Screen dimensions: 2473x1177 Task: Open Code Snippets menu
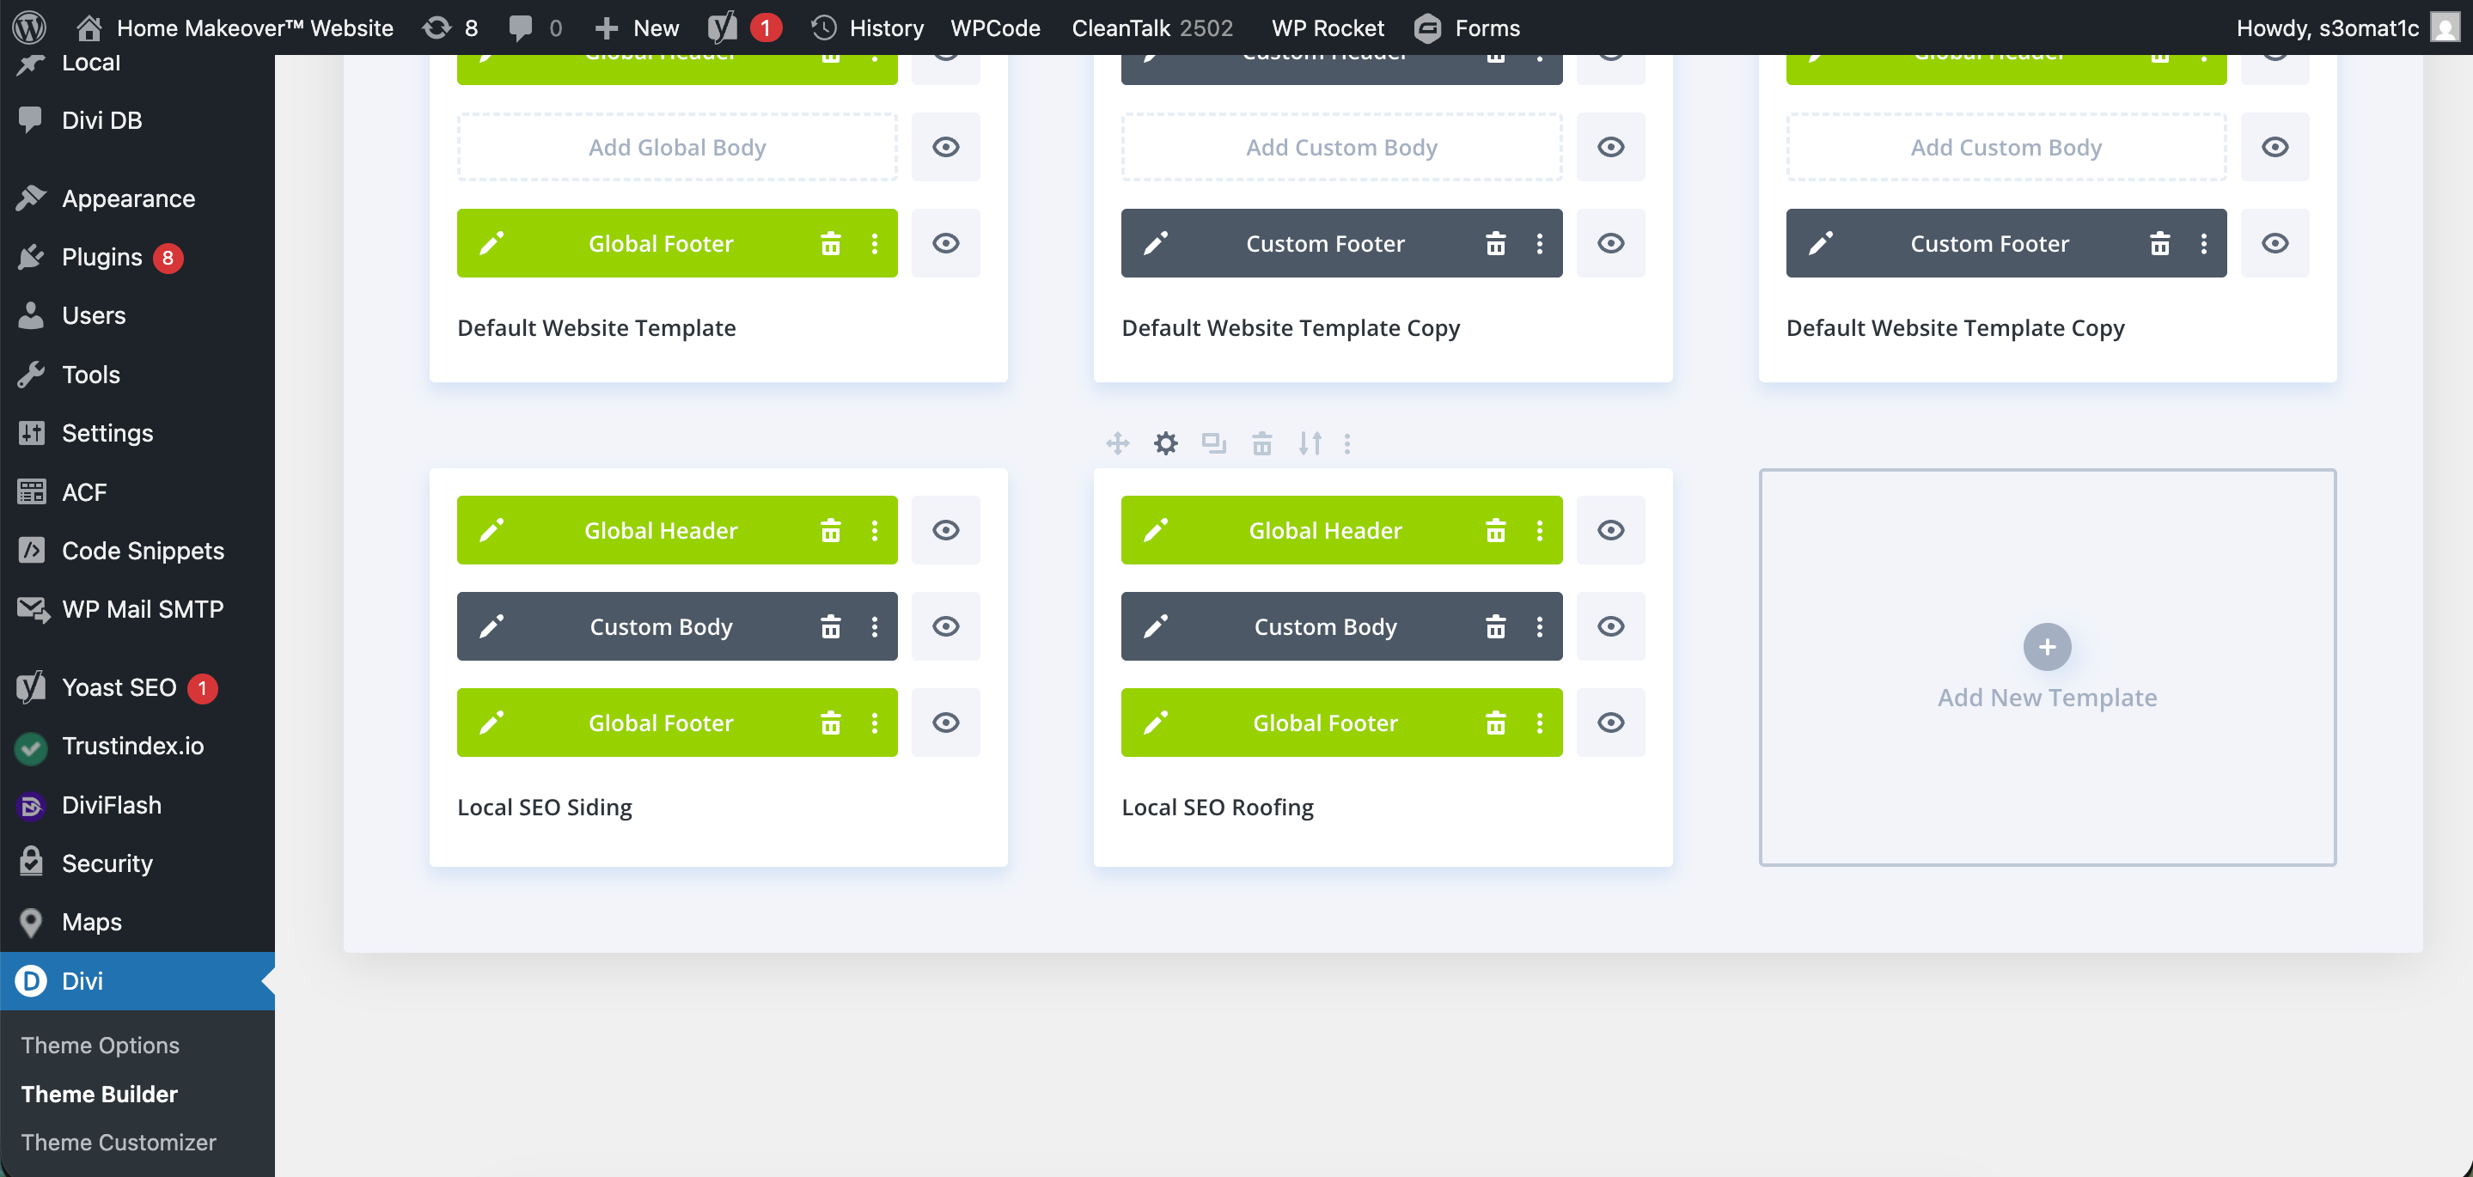tap(137, 550)
